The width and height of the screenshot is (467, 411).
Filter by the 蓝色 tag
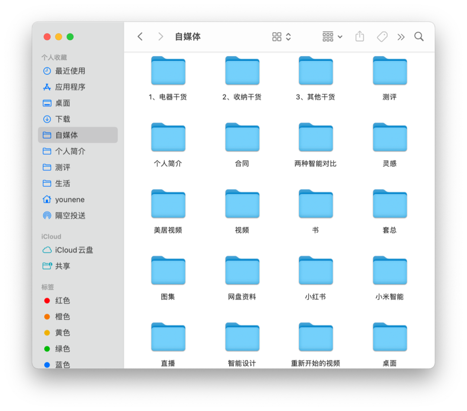[x=78, y=364]
